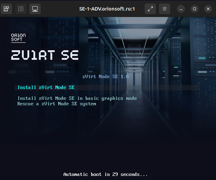Close the SE-1-ADV viewer window
The height and width of the screenshot is (180, 216).
tap(208, 9)
